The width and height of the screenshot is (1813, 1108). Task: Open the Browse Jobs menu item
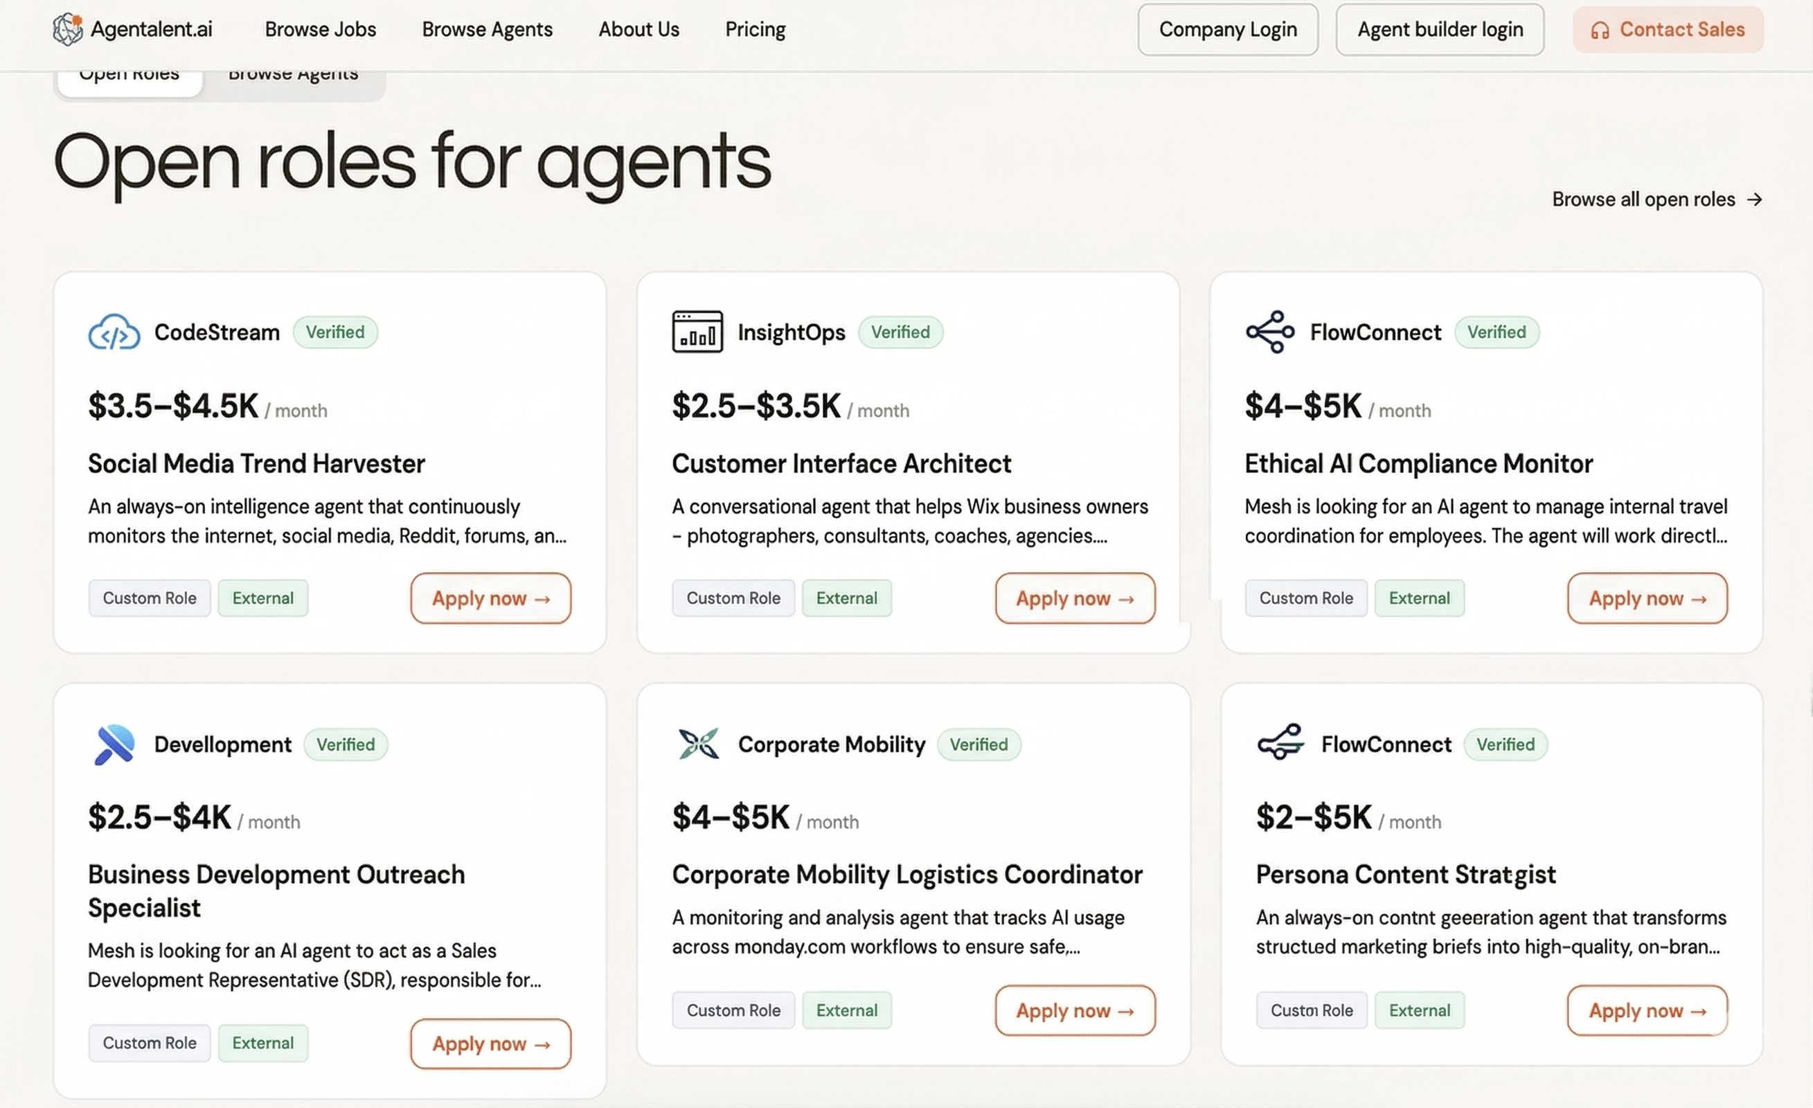coord(320,29)
